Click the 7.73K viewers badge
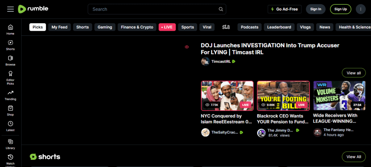The height and width of the screenshot is (167, 371). 212,104
